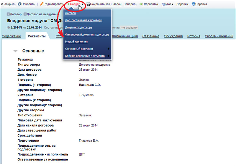Collapse the Основные section triangle
Image resolution: width=236 pixels, height=167 pixels.
click(15, 51)
